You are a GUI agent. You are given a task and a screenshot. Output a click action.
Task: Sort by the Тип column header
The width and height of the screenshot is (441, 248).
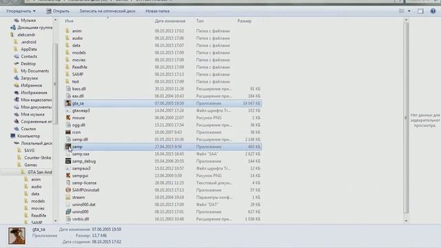(x=200, y=21)
